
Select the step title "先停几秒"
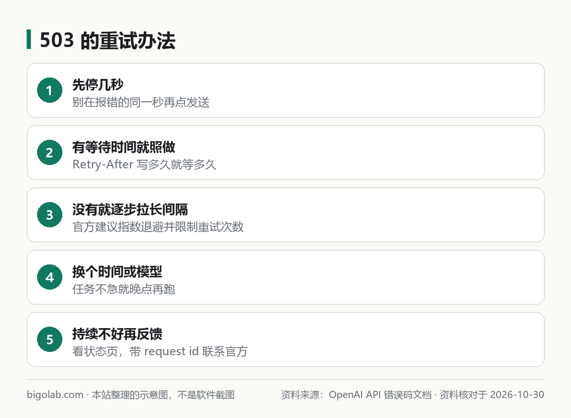98,85
